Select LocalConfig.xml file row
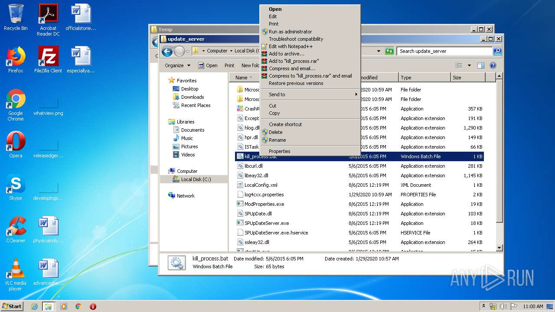 (x=359, y=185)
